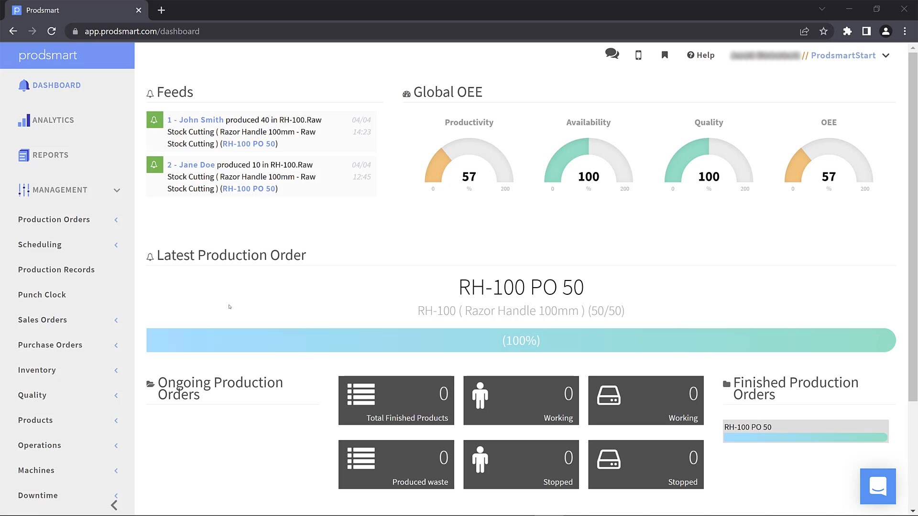Expand the Quality submenu
The image size is (918, 516).
tap(116, 395)
